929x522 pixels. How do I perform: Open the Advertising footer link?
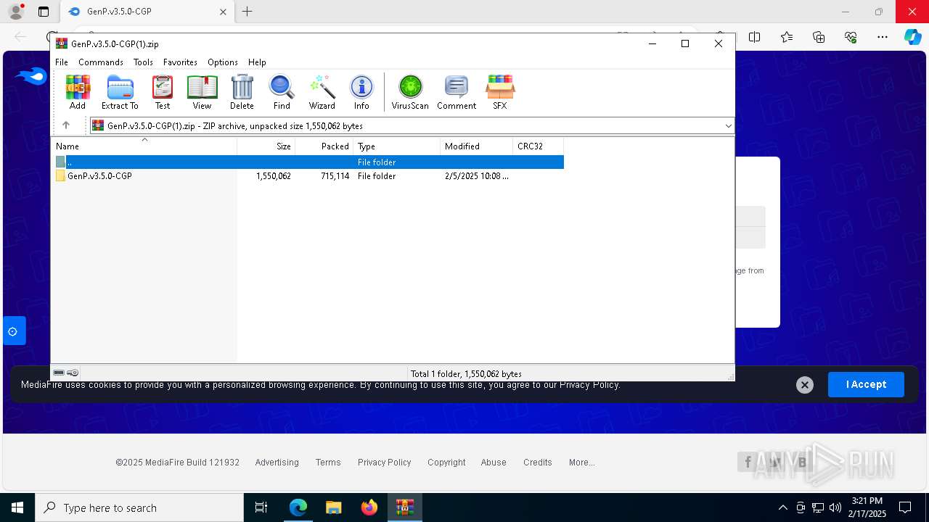tap(277, 463)
